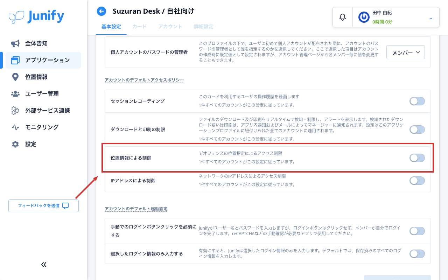Go back using the blue arrow

pyautogui.click(x=101, y=12)
